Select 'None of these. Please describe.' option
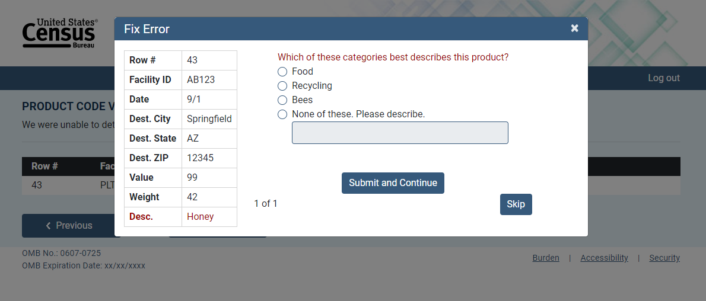The image size is (706, 301). [x=282, y=114]
